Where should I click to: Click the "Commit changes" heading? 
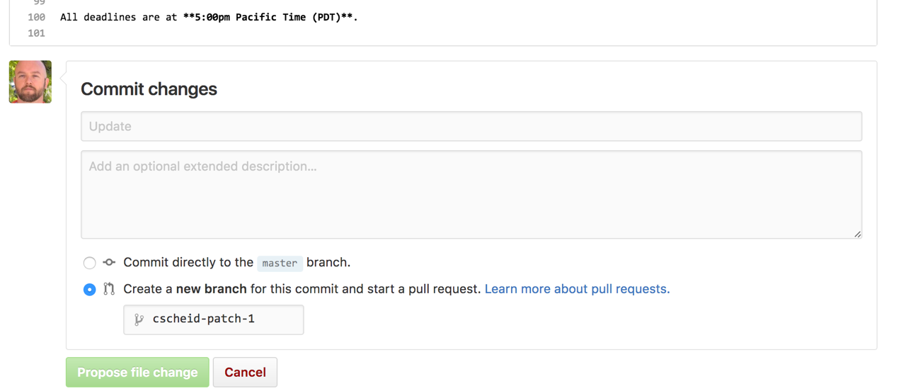tap(149, 89)
